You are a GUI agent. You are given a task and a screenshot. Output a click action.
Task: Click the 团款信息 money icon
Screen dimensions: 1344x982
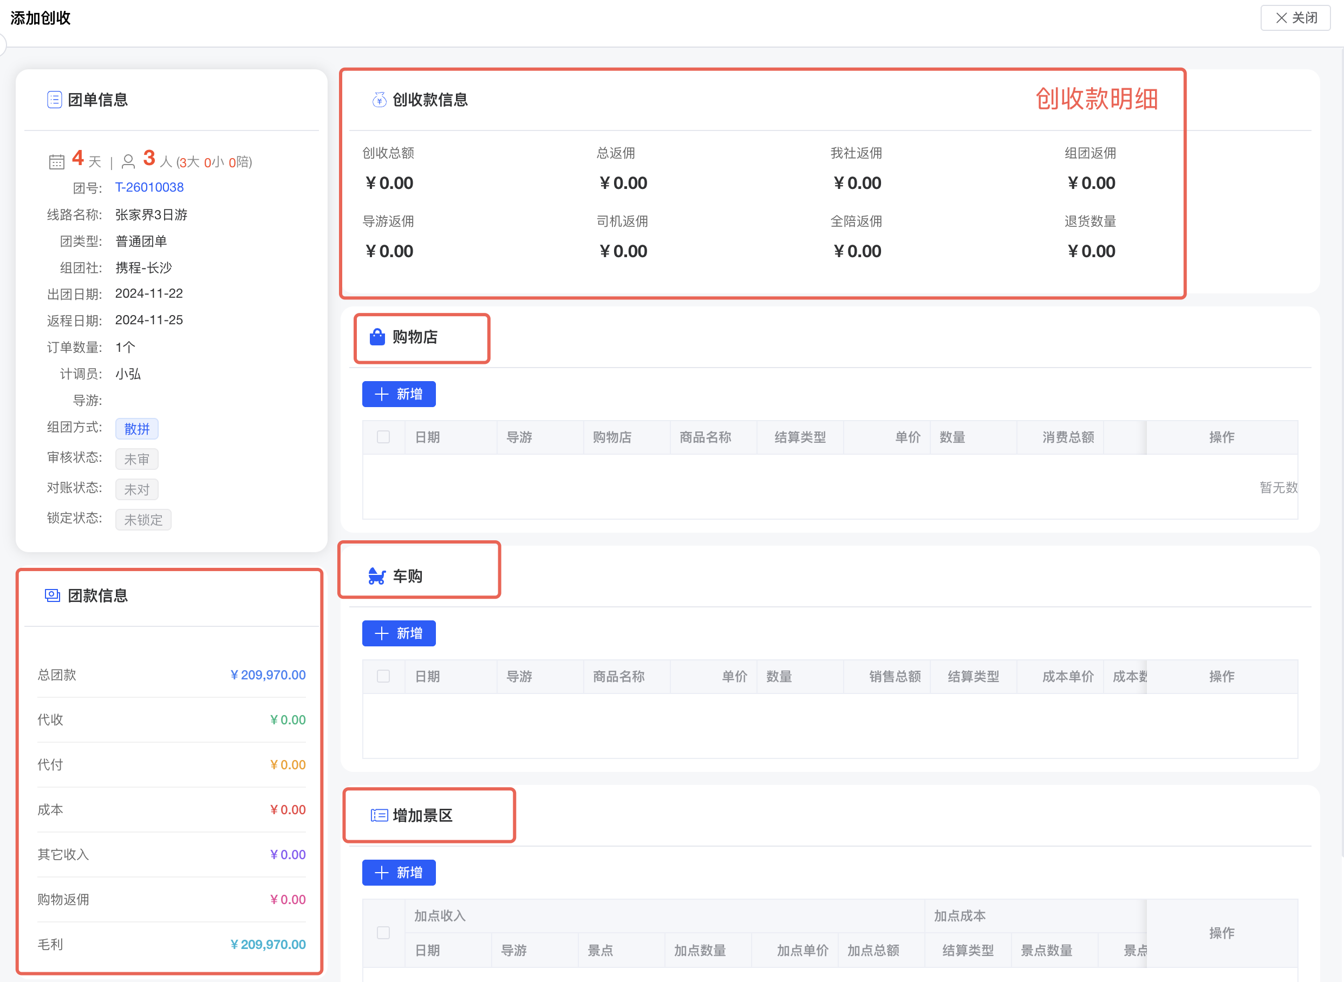pyautogui.click(x=53, y=595)
